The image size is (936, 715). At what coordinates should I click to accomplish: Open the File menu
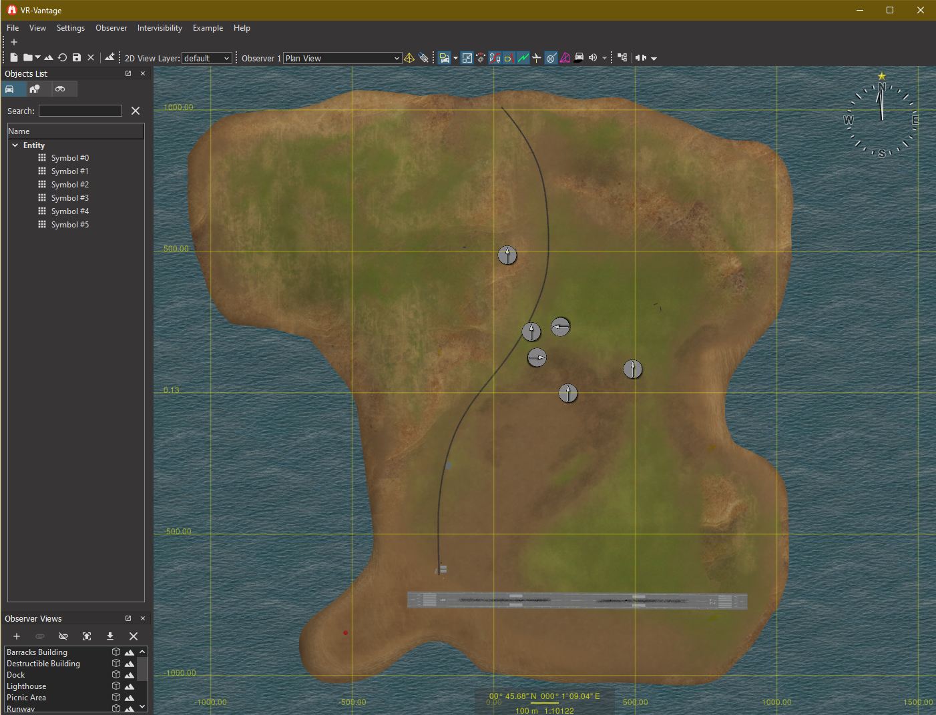point(13,28)
